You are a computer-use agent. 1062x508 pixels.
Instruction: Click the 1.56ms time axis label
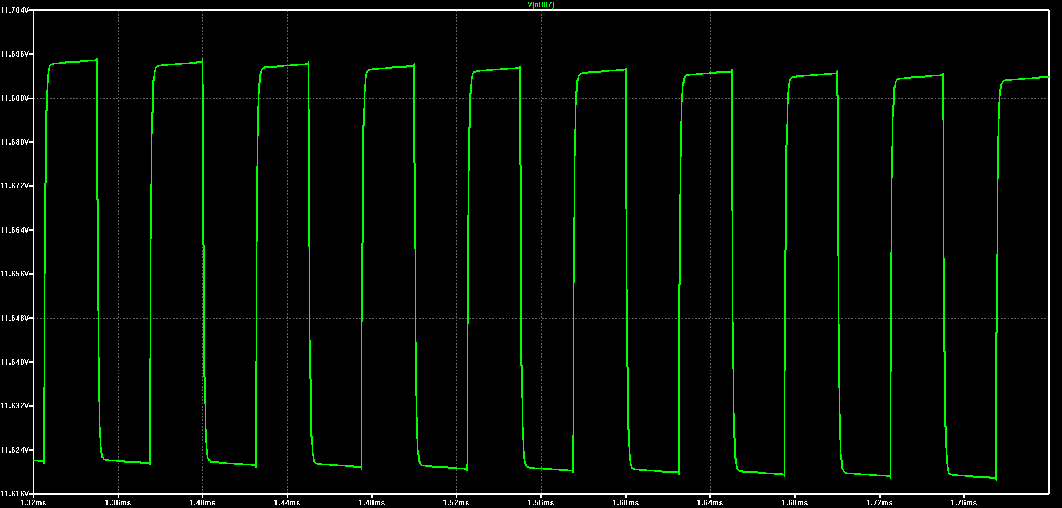(x=541, y=503)
